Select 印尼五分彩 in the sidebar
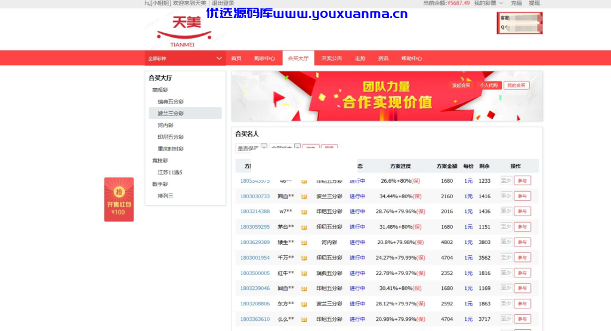The image size is (611, 331). point(170,137)
